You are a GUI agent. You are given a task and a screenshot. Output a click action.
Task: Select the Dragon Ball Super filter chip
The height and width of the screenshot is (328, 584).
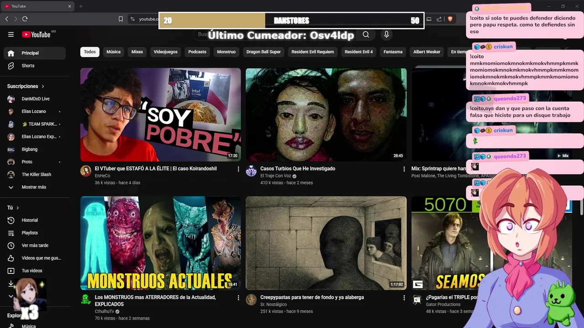264,52
